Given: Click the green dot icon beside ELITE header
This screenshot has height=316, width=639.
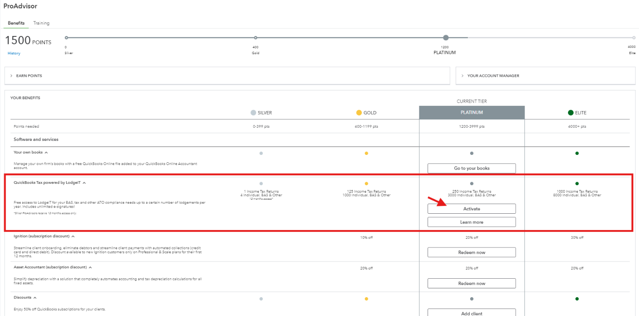Looking at the screenshot, I should pos(571,113).
